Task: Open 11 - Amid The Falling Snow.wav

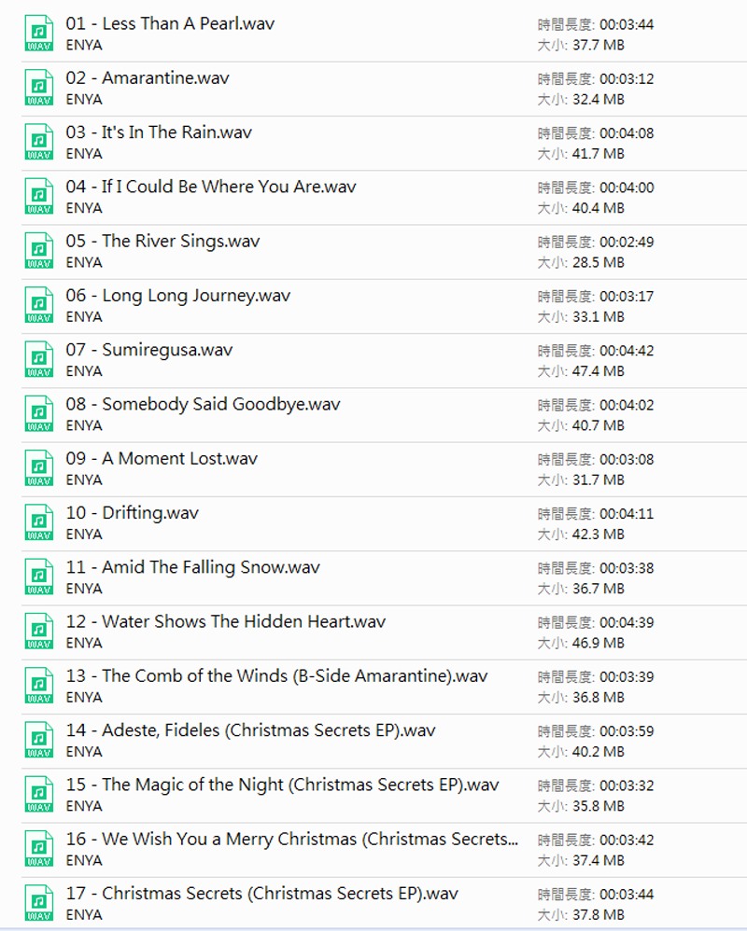Action: point(192,567)
